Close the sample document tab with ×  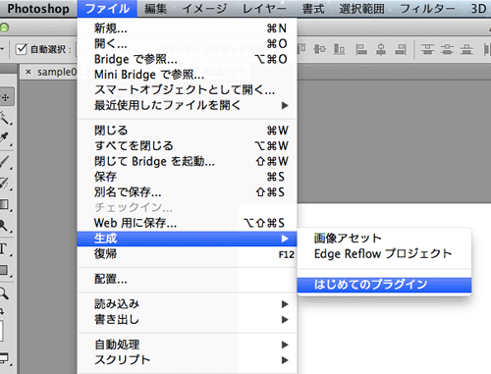pyautogui.click(x=28, y=72)
